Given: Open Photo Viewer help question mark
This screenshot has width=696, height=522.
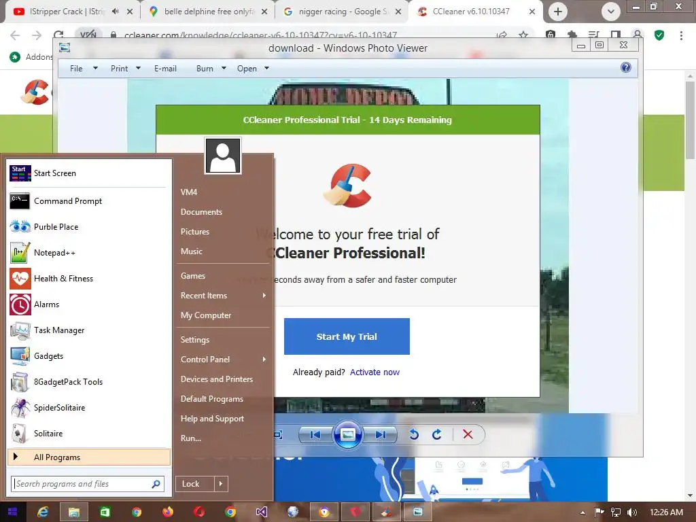Looking at the screenshot, I should pos(626,67).
